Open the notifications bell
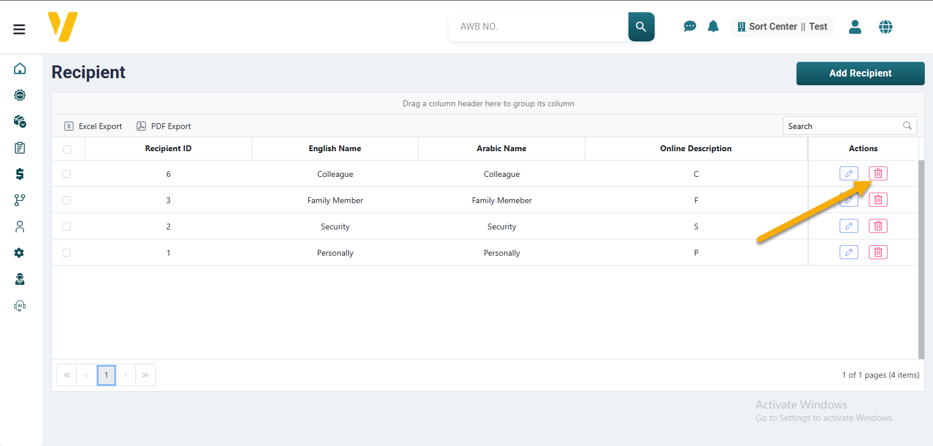The width and height of the screenshot is (933, 446). [x=713, y=27]
